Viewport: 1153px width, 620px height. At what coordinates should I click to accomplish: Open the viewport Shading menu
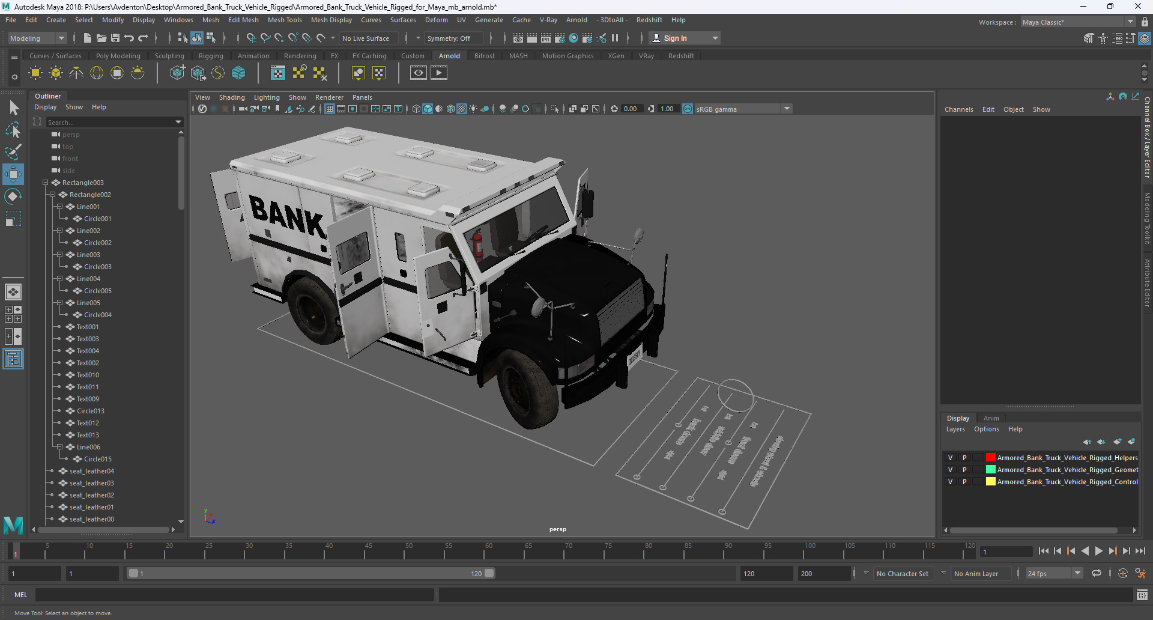(x=232, y=97)
